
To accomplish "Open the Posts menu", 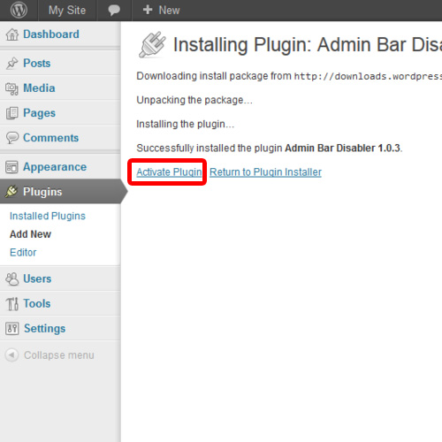I will [37, 63].
